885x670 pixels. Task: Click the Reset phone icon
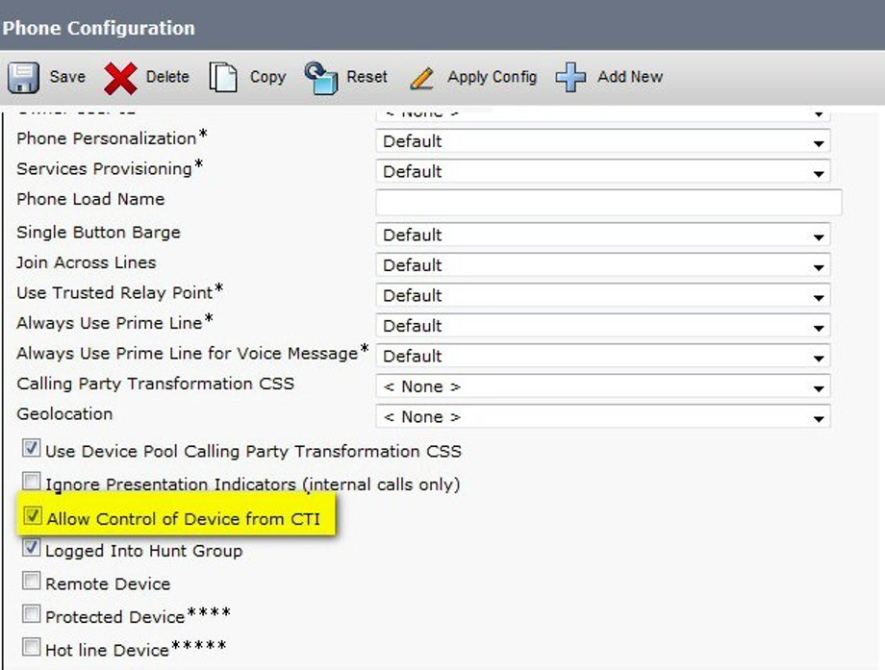click(x=320, y=78)
